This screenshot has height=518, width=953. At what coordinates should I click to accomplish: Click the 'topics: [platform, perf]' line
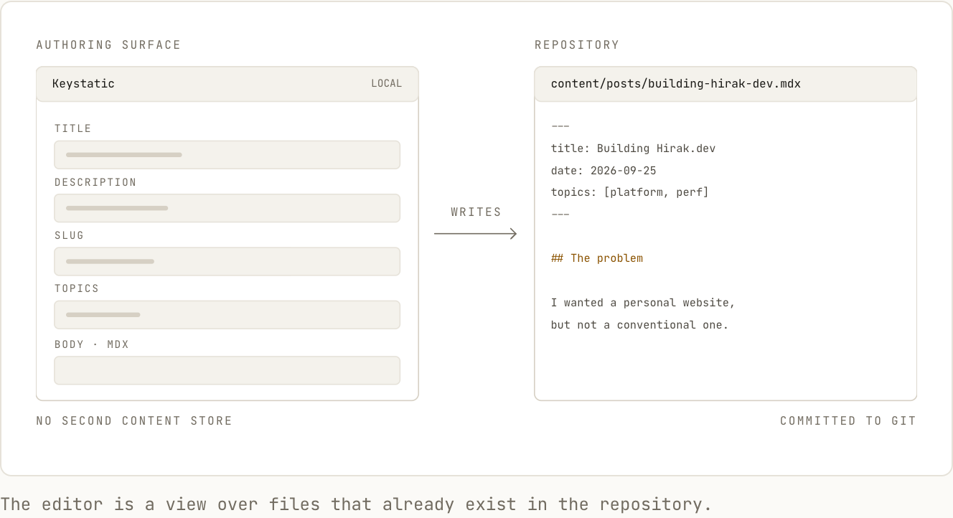pos(629,192)
